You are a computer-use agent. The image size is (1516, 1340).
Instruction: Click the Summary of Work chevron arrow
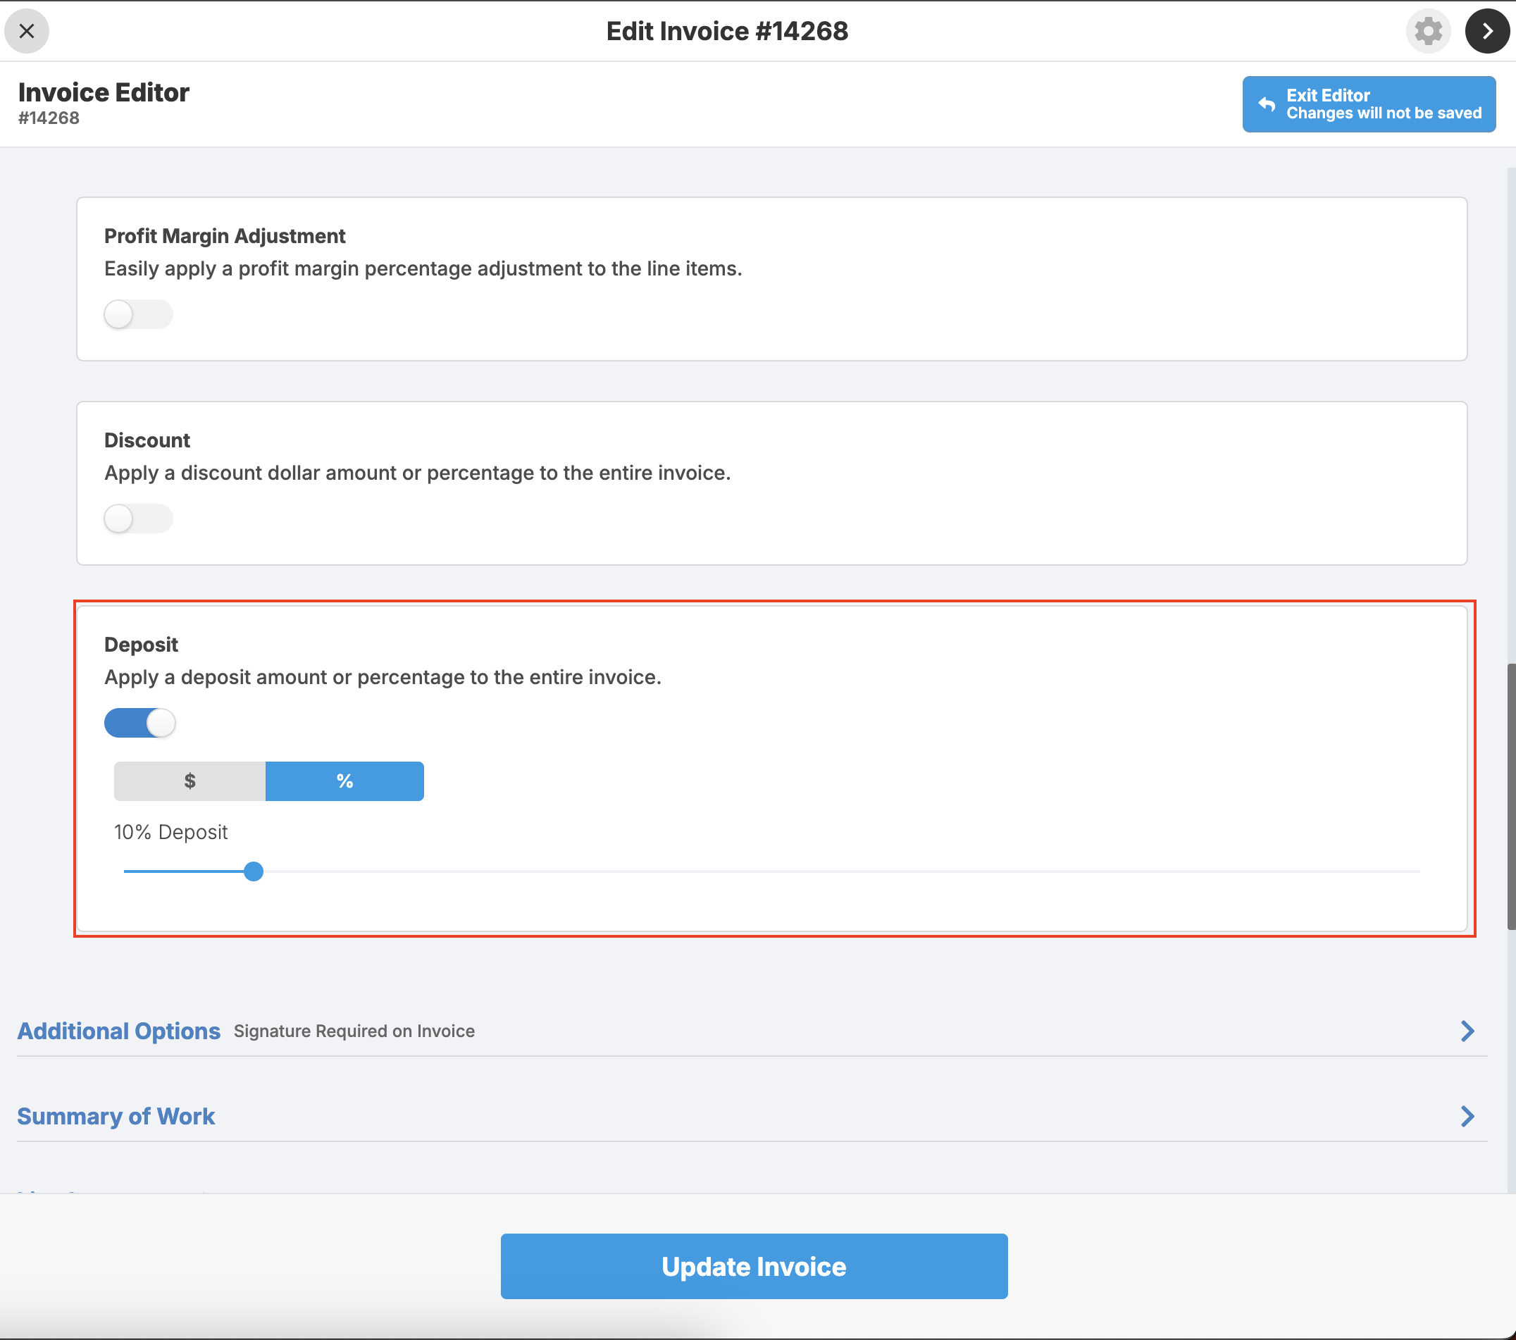1467,1116
